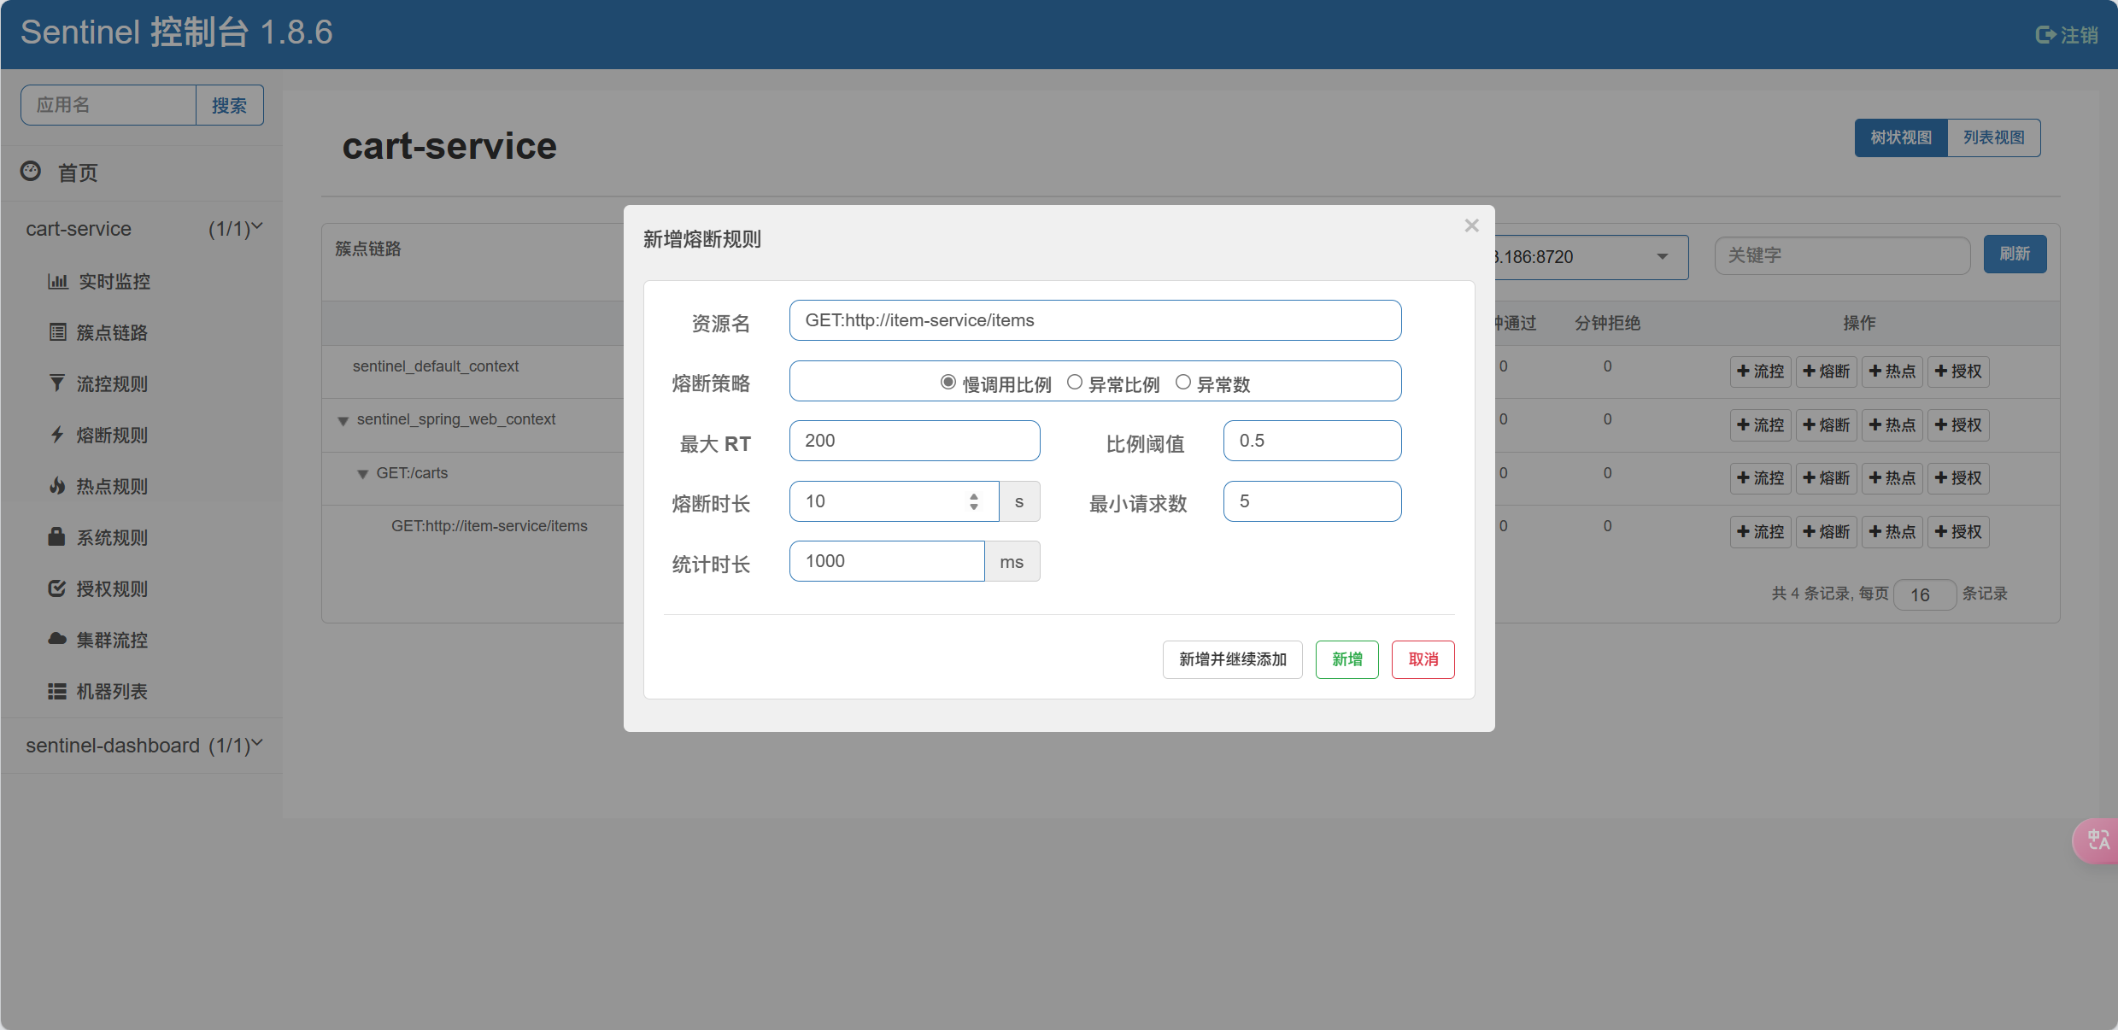Click the cloud icon for 集群流控
This screenshot has height=1030, width=2118.
click(57, 639)
